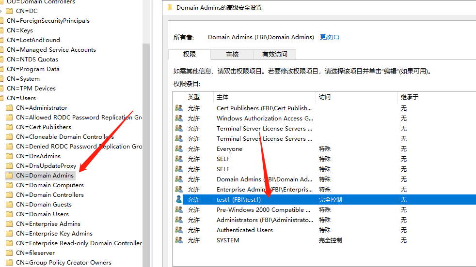This screenshot has height=267, width=476.
Task: Click the 更改(C) owner link
Action: pyautogui.click(x=329, y=37)
